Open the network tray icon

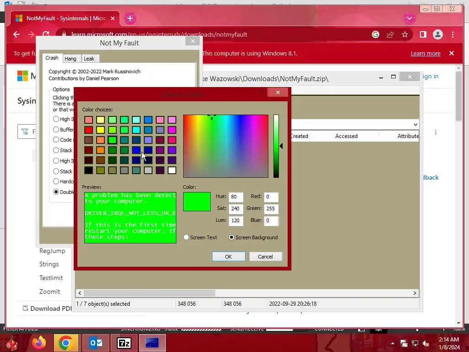pyautogui.click(x=414, y=343)
